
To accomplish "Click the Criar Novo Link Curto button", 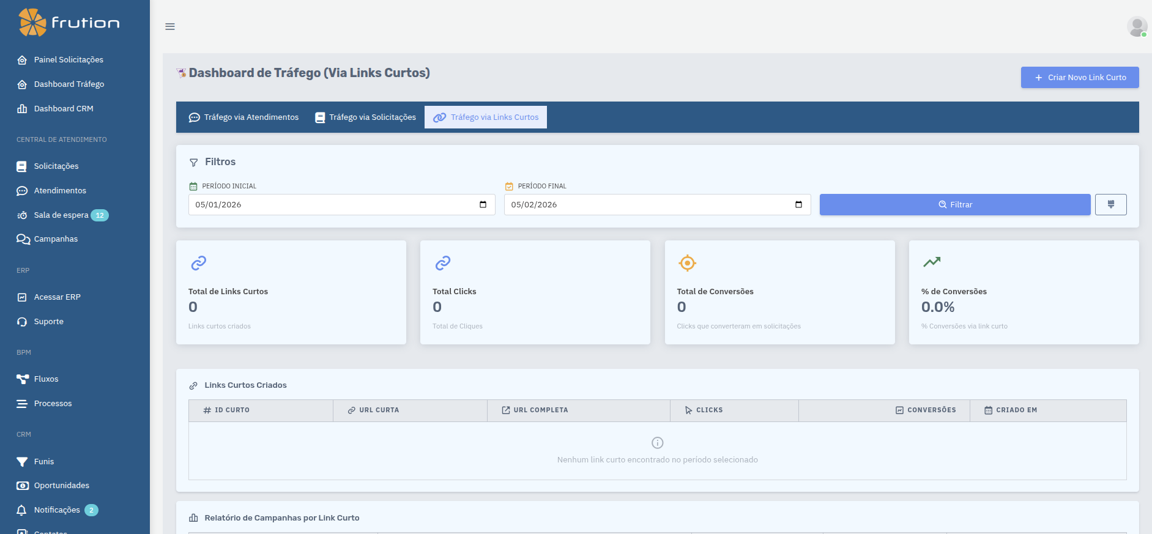I will 1079,78.
